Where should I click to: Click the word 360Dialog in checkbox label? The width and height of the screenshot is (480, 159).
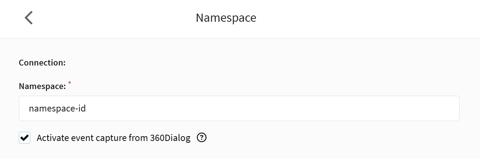tap(170, 138)
